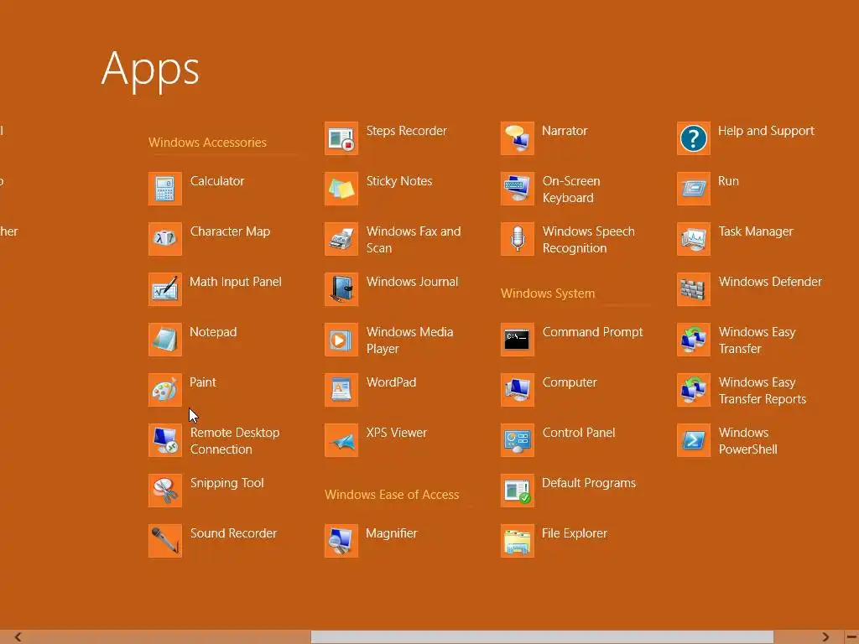Open Remote Desktop Connection icon
This screenshot has width=859, height=644.
(165, 441)
